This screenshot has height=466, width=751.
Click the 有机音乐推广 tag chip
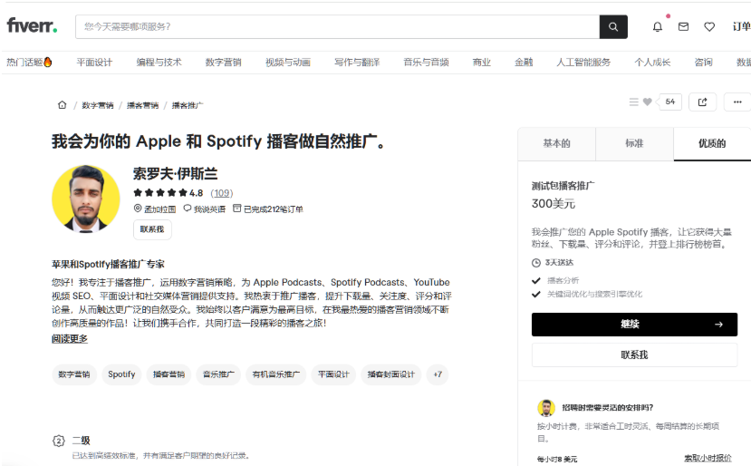pos(276,374)
